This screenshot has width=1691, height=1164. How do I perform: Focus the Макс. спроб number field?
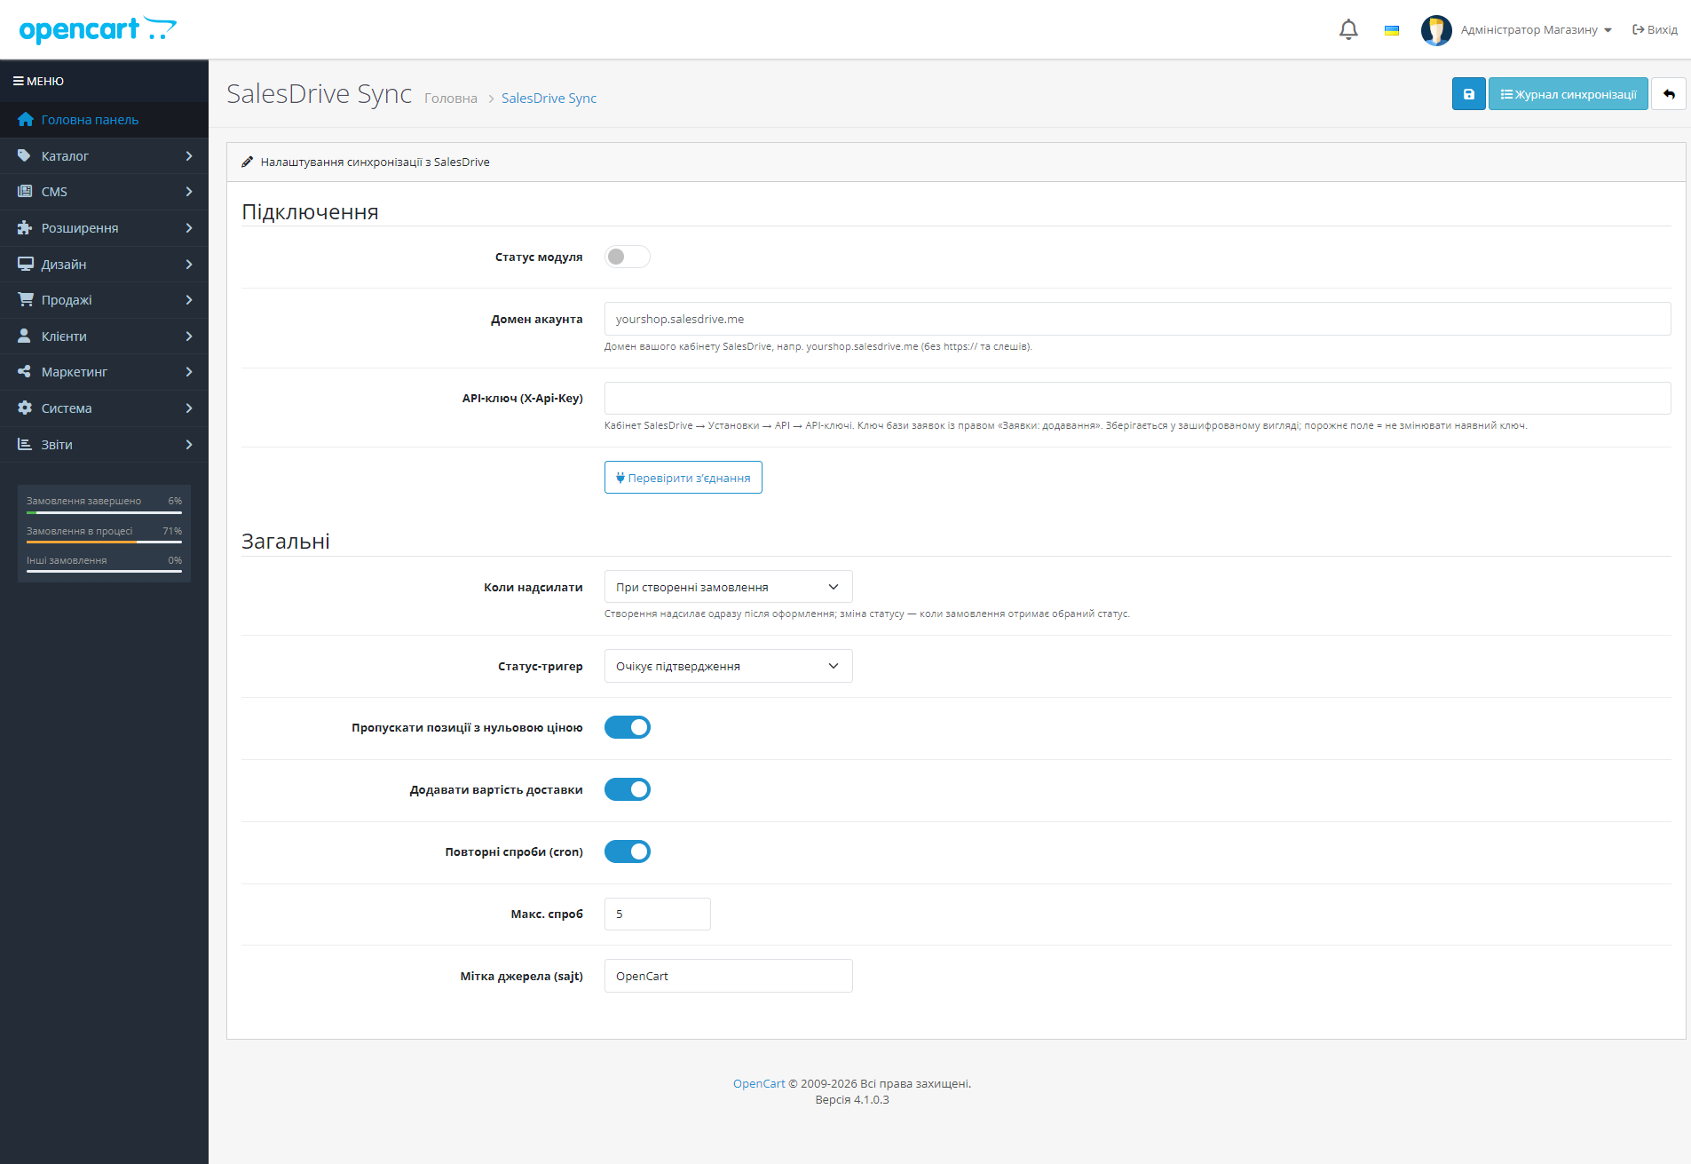657,914
